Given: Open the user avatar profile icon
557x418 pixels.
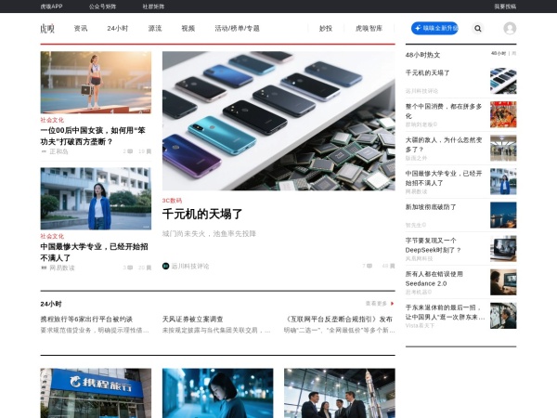Looking at the screenshot, I should coord(510,29).
